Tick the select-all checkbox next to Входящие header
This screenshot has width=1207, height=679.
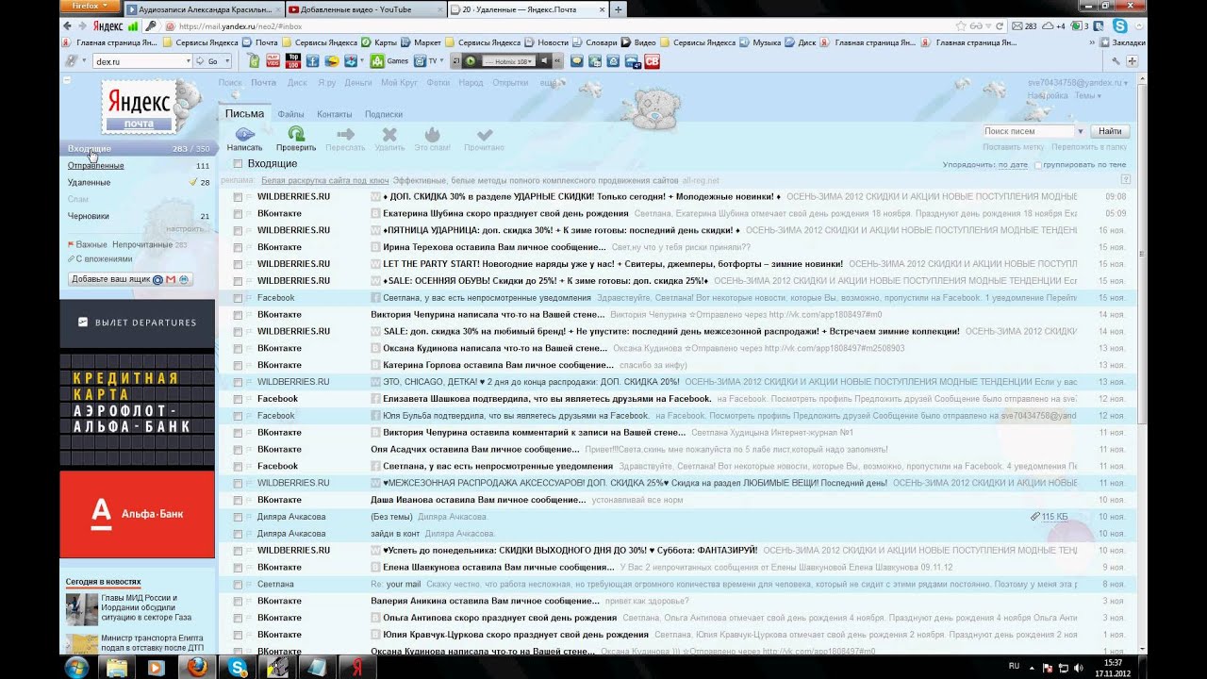(238, 164)
